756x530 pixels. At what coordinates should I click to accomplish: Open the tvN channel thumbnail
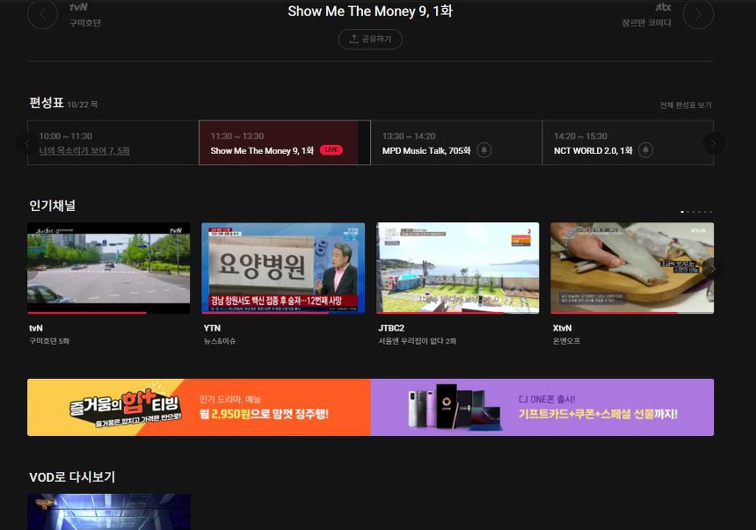pyautogui.click(x=109, y=268)
